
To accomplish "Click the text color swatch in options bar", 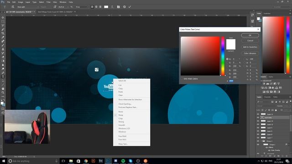I will tap(106, 7).
